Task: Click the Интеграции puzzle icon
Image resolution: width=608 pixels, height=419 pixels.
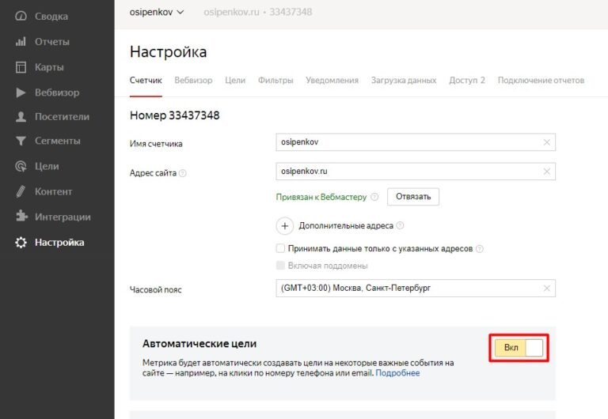Action: tap(21, 216)
